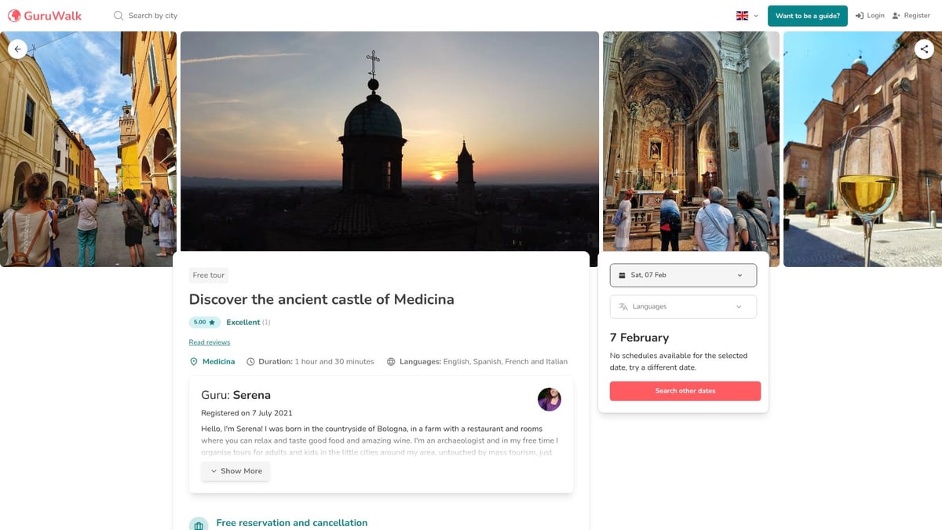Viewport: 942px width, 530px height.
Task: Click the location pin icon next to Medicina
Action: [193, 361]
